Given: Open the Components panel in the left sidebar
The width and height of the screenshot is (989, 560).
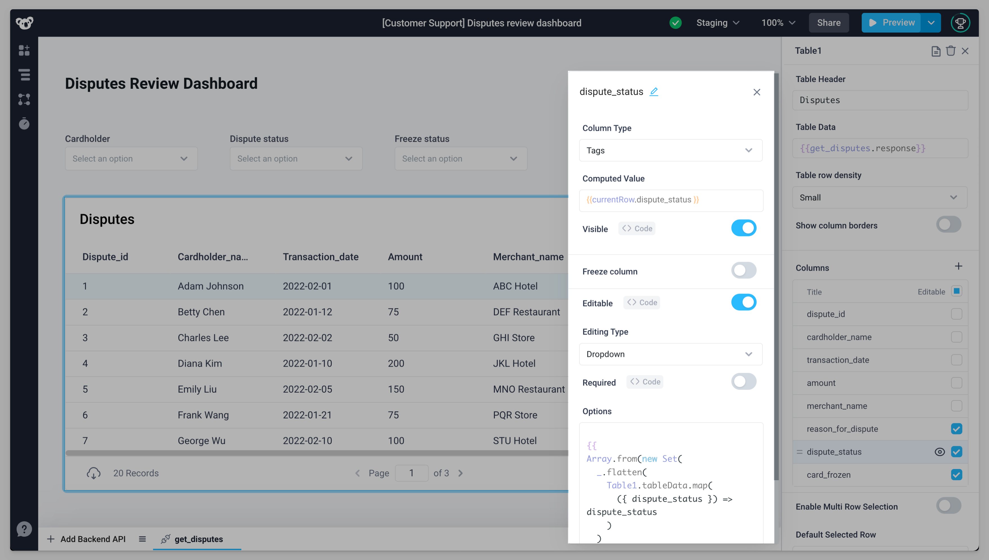Looking at the screenshot, I should click(24, 50).
